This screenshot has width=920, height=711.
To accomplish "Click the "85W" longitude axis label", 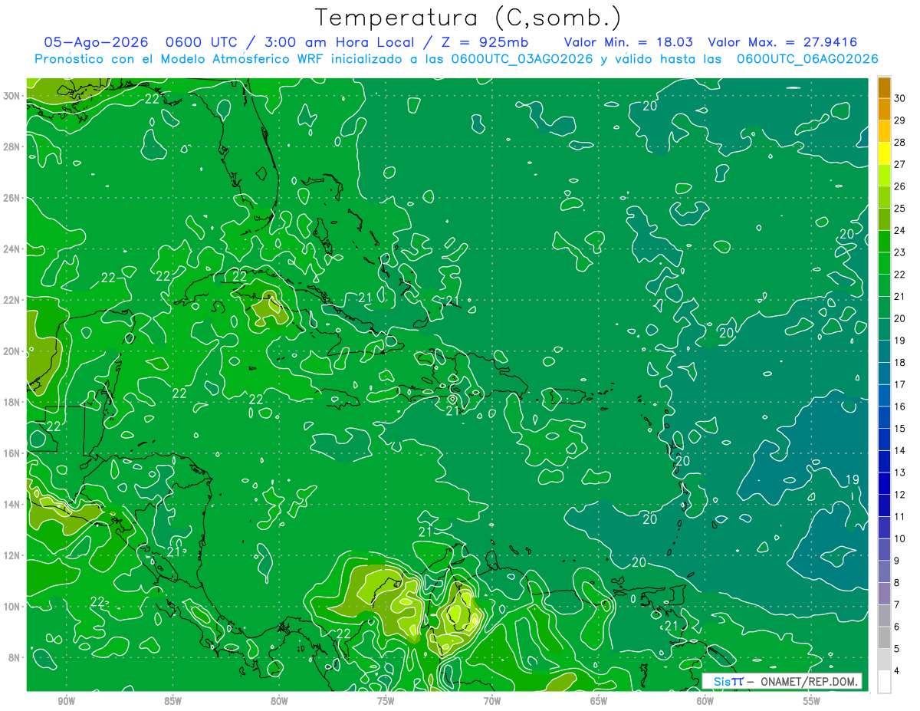I will coord(172,701).
